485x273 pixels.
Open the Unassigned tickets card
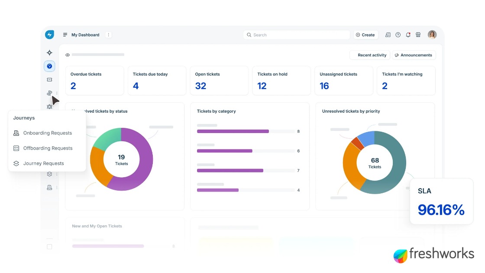point(344,81)
